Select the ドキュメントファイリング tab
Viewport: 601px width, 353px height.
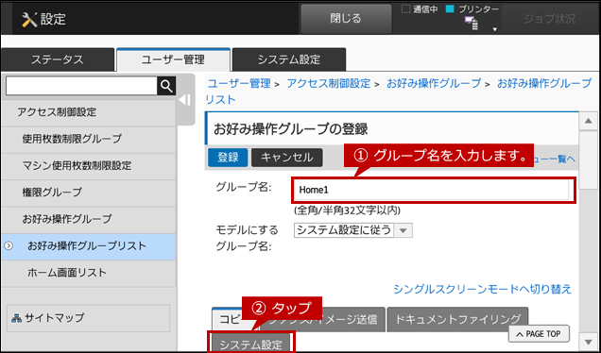pyautogui.click(x=457, y=319)
